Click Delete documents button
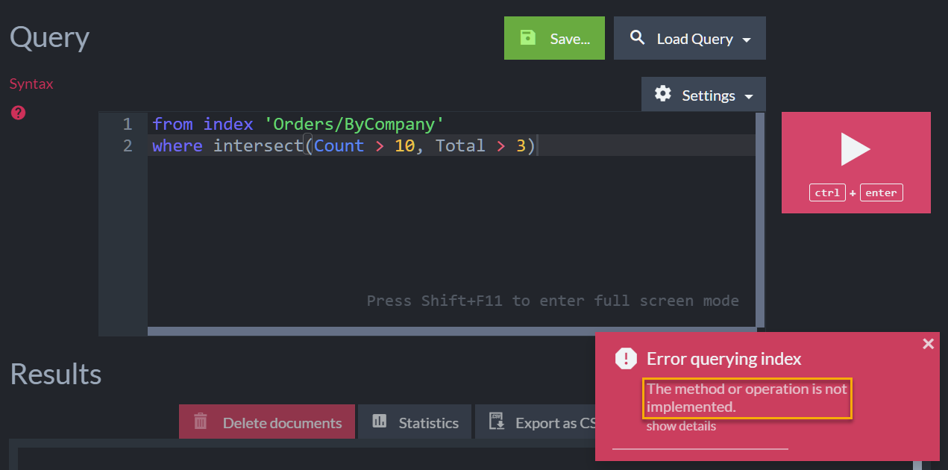Viewport: 948px width, 470px height. (268, 422)
